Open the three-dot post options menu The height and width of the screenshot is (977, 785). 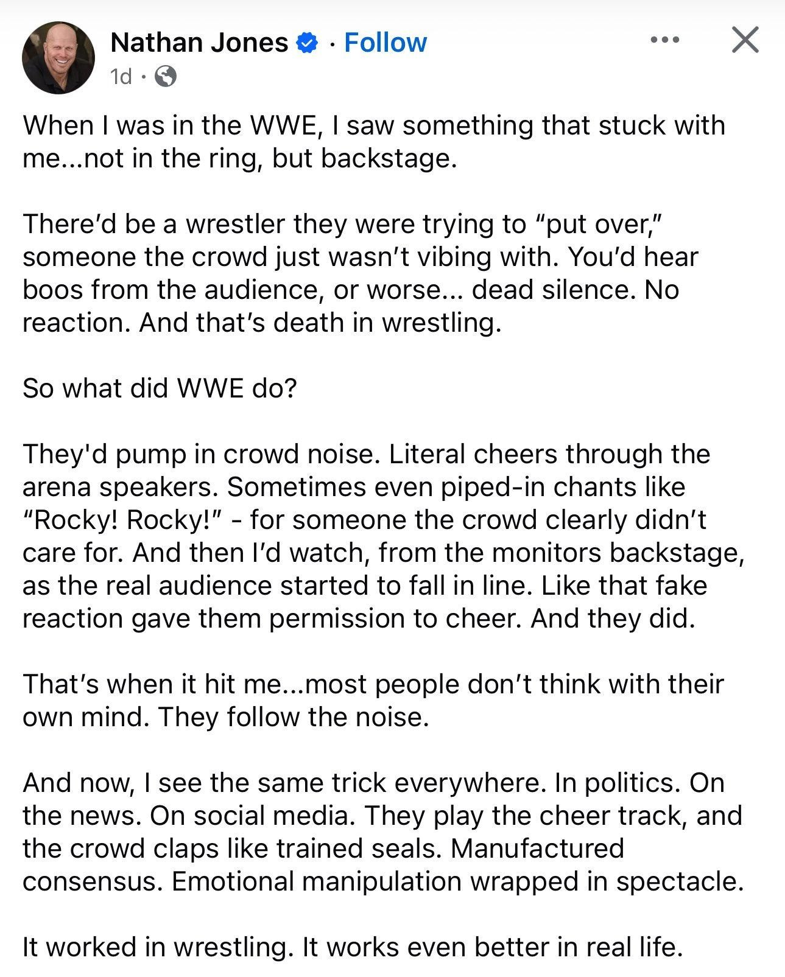point(664,40)
